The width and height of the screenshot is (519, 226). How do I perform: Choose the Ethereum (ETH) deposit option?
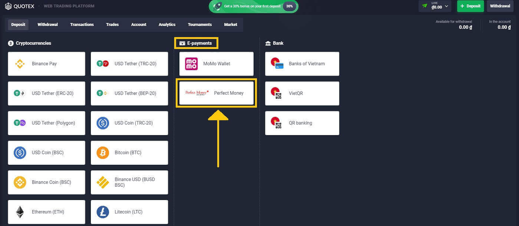pyautogui.click(x=46, y=212)
